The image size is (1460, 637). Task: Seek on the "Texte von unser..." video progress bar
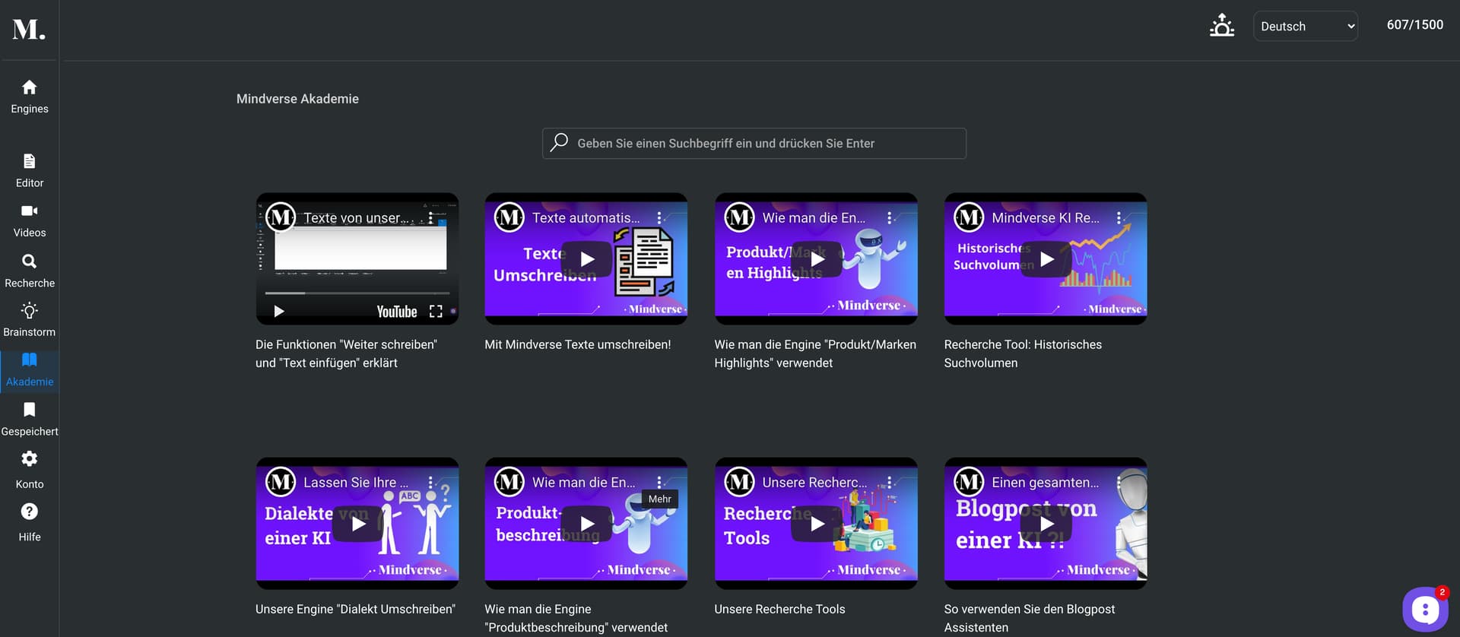357,293
